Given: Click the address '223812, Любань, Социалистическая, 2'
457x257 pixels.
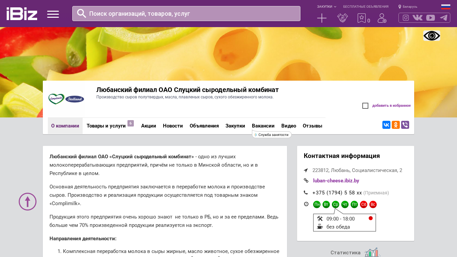Looking at the screenshot, I should pos(357,170).
